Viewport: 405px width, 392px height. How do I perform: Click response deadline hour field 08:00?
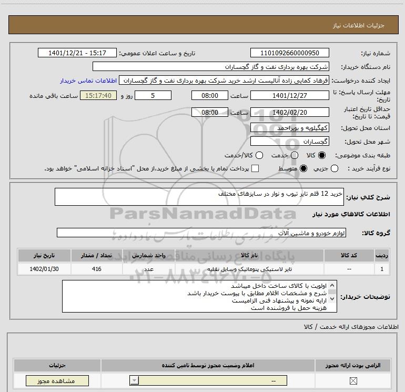point(210,95)
